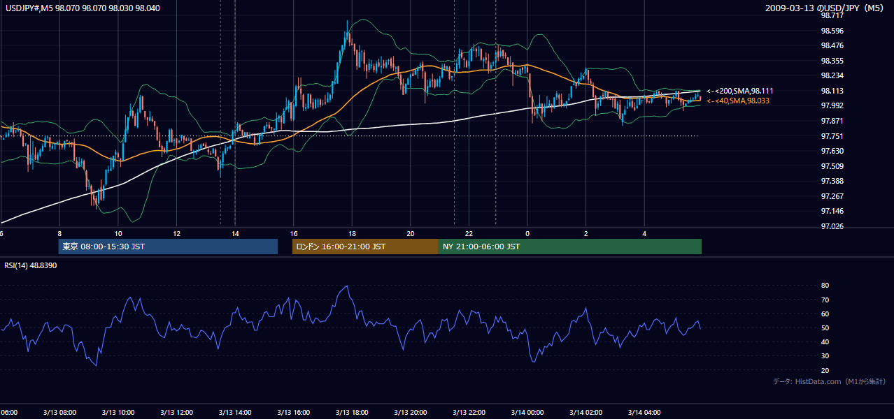Image resolution: width=894 pixels, height=419 pixels.
Task: Click the NY 21:00-06:00 JST session bar
Action: 570,247
